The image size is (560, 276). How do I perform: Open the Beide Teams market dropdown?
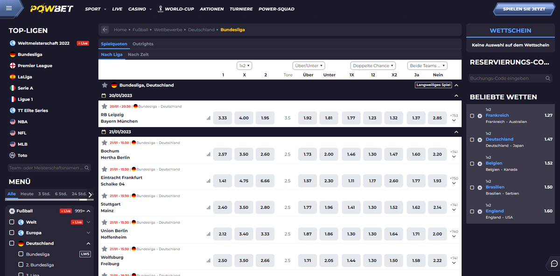pyautogui.click(x=427, y=66)
